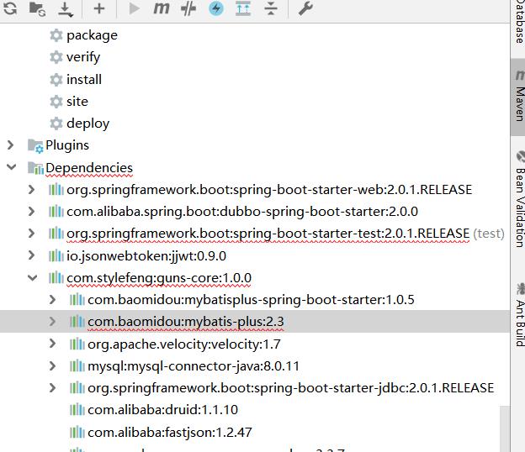The height and width of the screenshot is (452, 525).
Task: Click library icon of jjwt dependency
Action: pyautogui.click(x=56, y=255)
